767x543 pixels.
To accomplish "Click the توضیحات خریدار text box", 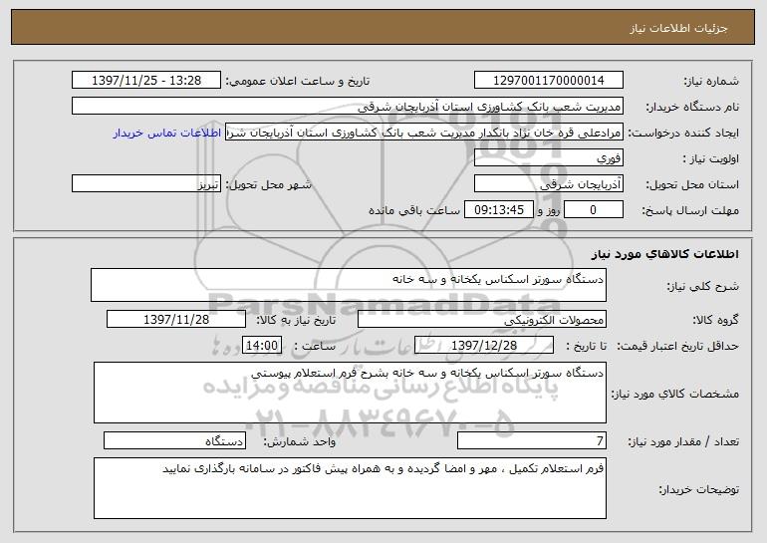I will coord(350,488).
